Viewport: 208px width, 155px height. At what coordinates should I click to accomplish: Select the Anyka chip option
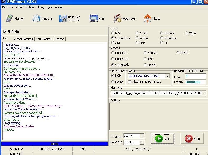pos(137,38)
